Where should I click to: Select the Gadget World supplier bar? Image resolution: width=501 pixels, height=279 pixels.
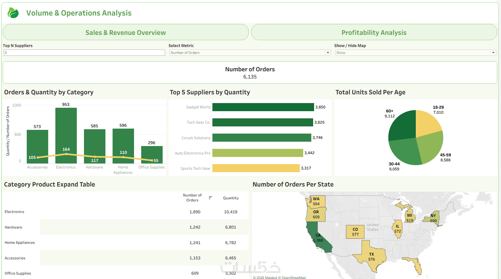[x=263, y=107]
